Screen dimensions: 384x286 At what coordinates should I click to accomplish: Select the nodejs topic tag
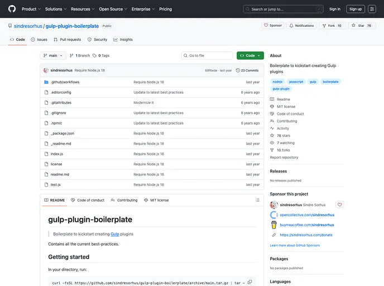277,82
